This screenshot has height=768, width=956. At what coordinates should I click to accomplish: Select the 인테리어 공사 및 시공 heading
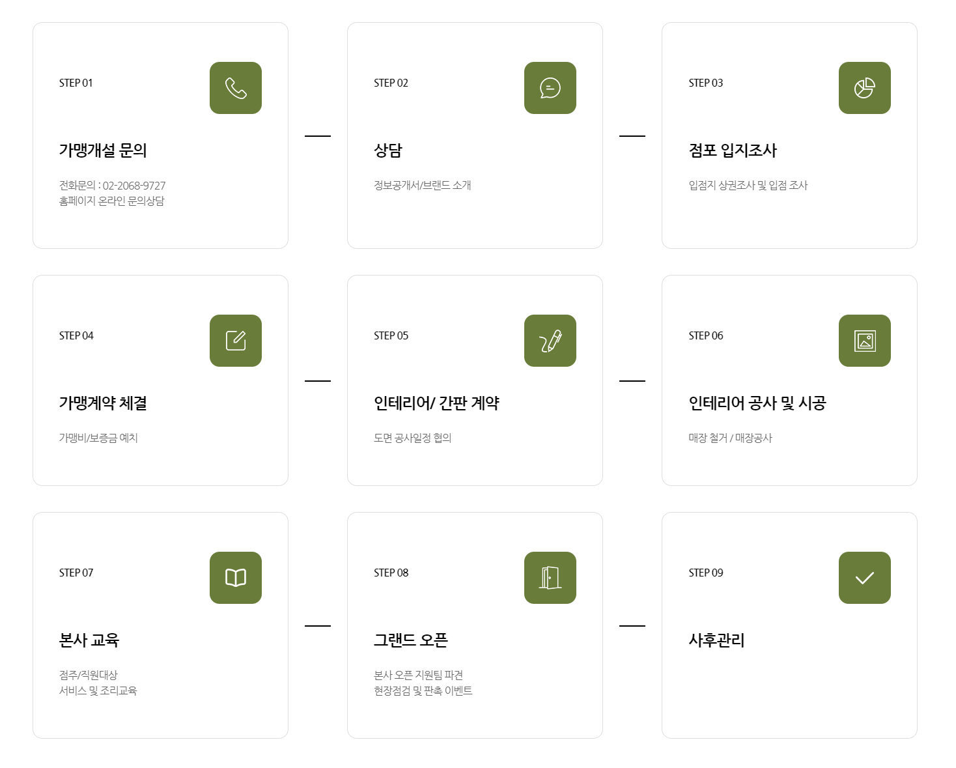coord(757,403)
